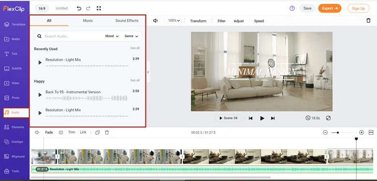Click the Save button
This screenshot has width=377, height=181.
pyautogui.click(x=307, y=8)
